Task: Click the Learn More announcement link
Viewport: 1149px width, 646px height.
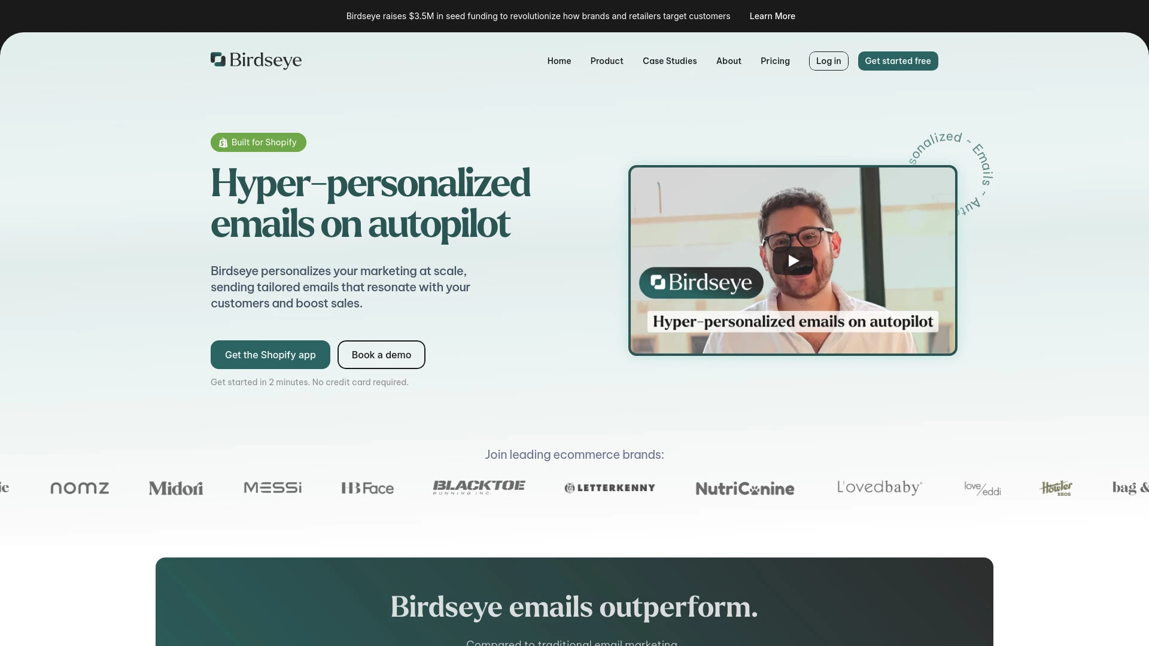Action: [x=772, y=16]
